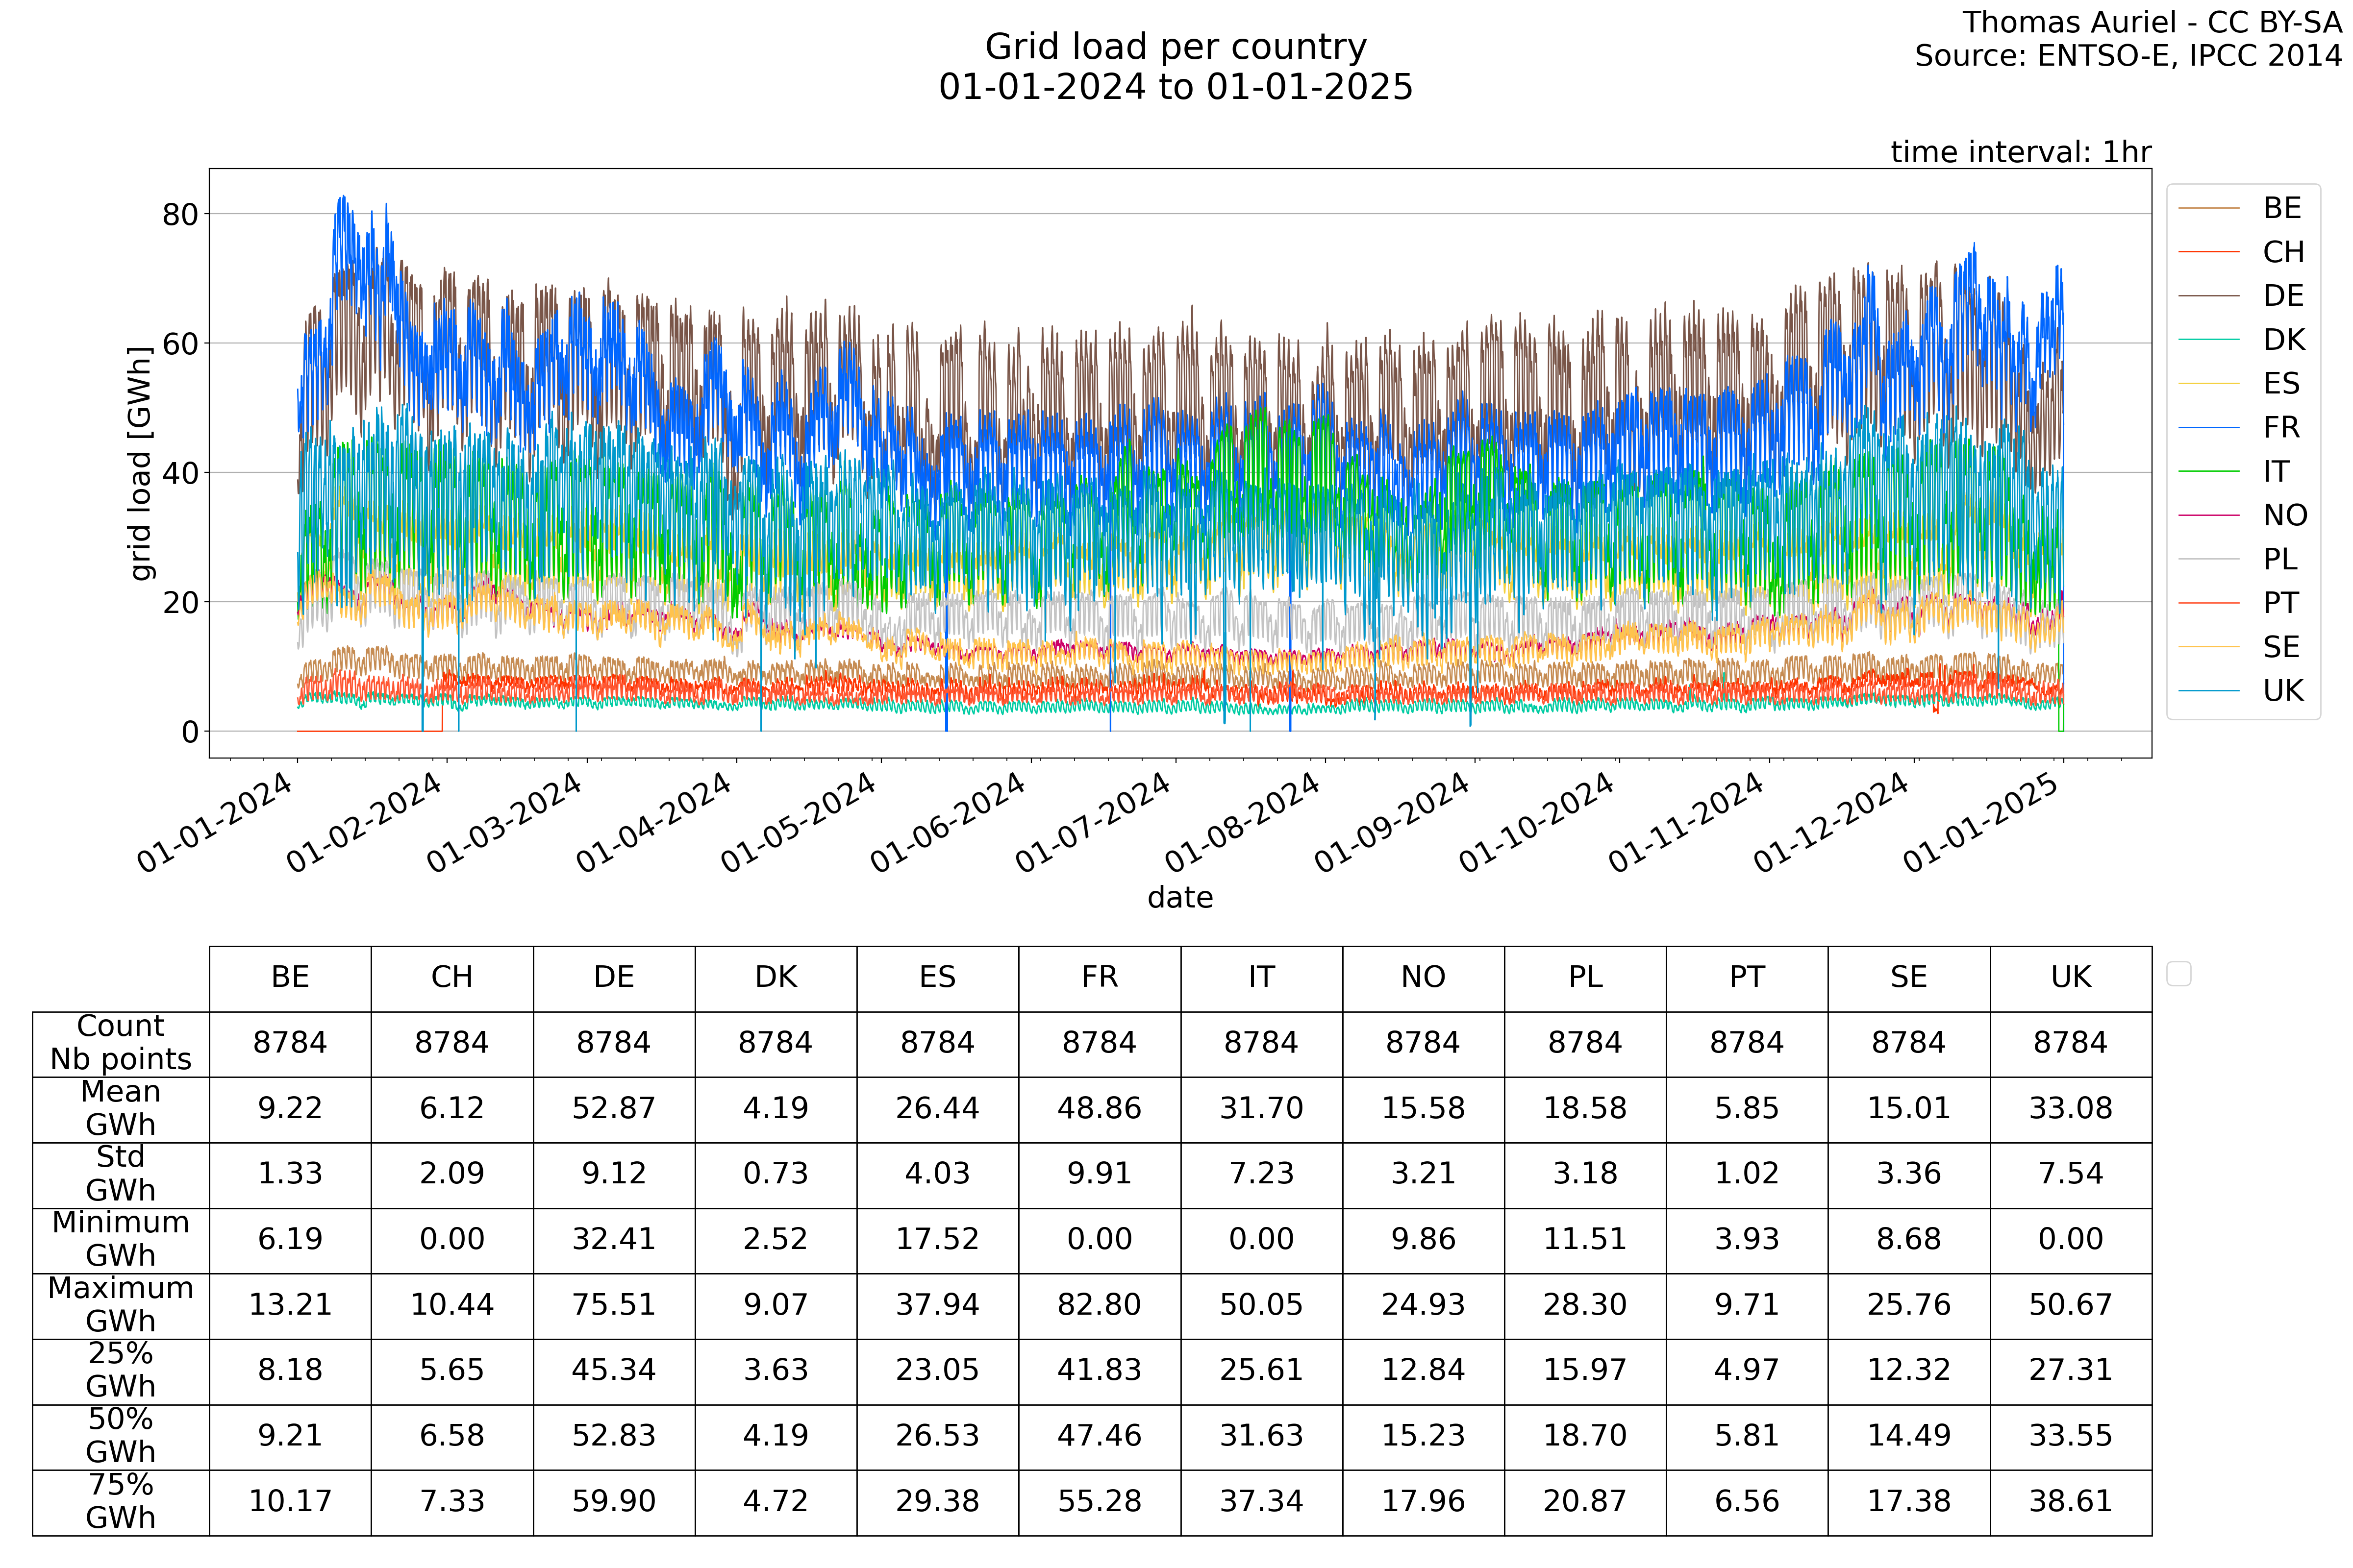Click the chart title Grid load per country
The width and height of the screenshot is (2353, 1568).
click(x=1176, y=47)
